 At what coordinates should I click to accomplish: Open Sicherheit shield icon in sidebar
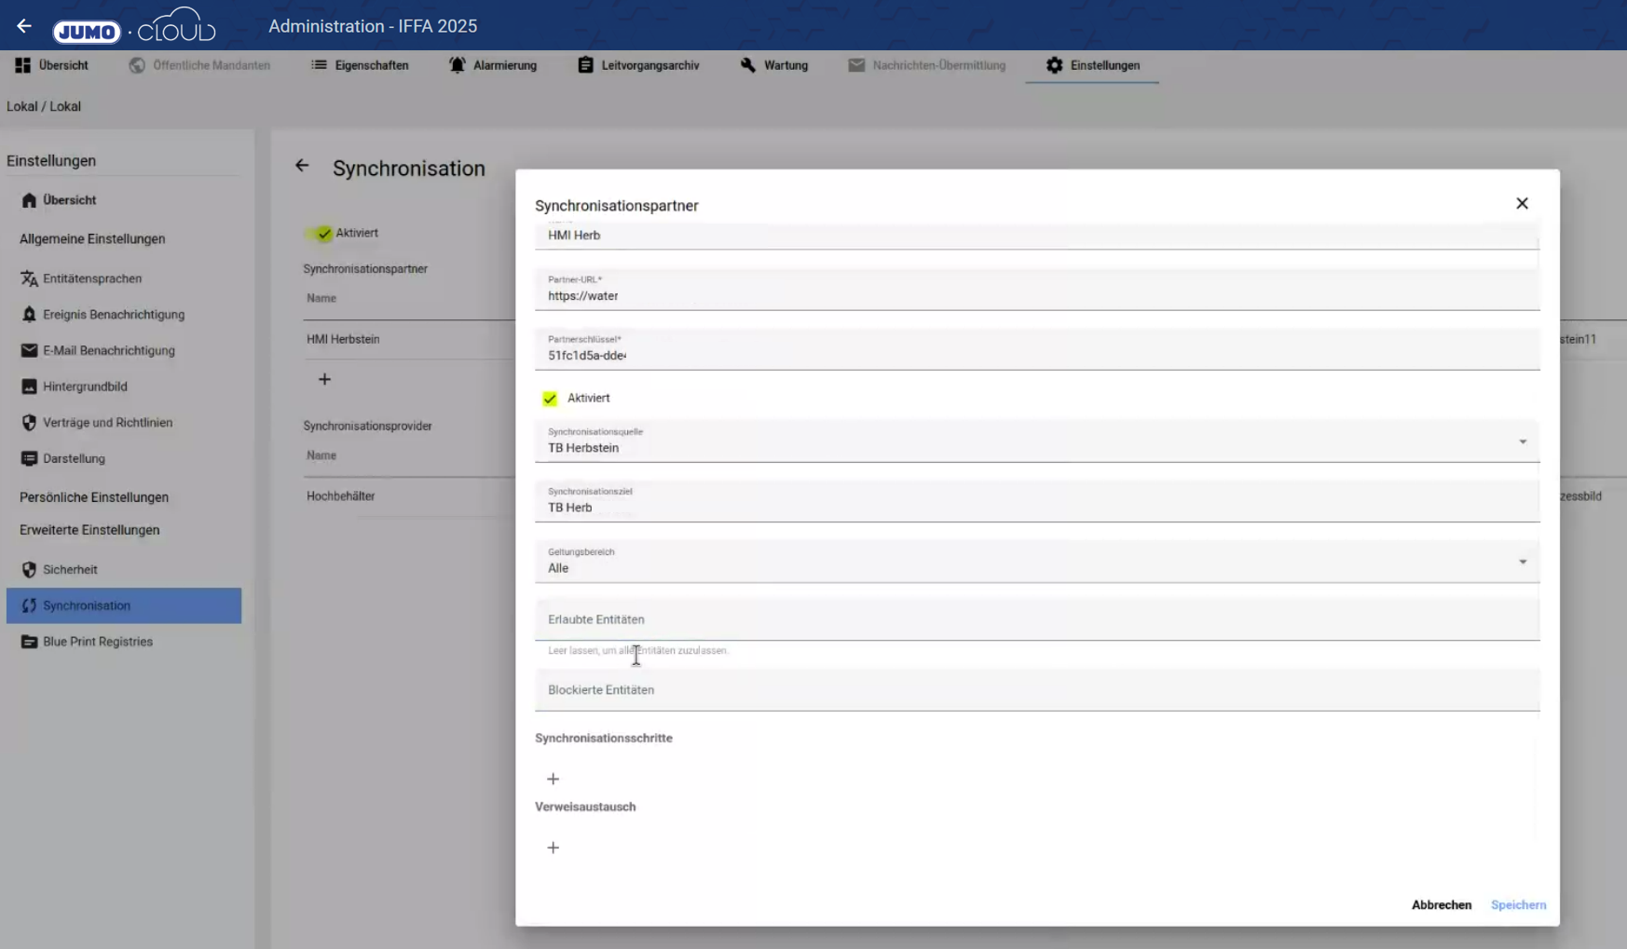[30, 569]
